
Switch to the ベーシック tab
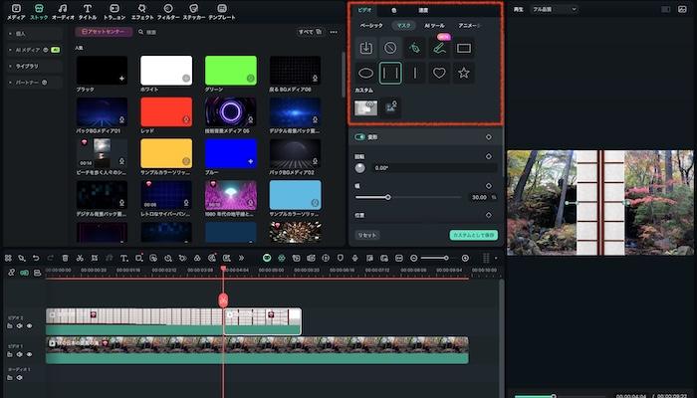[x=370, y=25]
